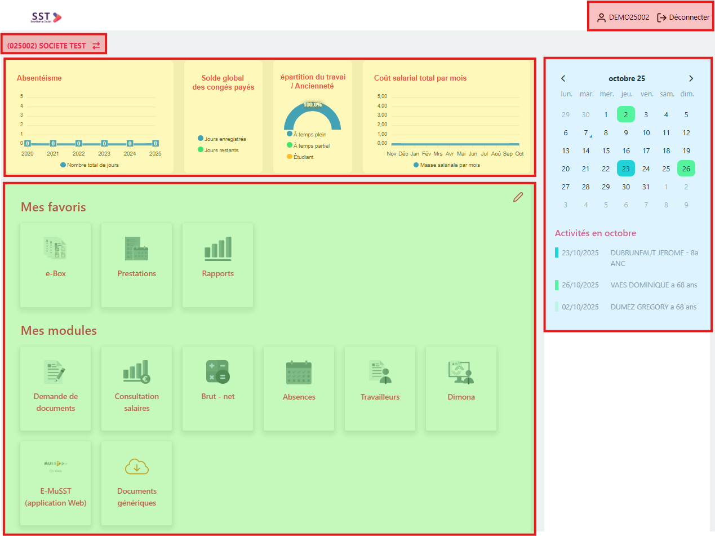Click the Déconnecter button

pos(683,17)
